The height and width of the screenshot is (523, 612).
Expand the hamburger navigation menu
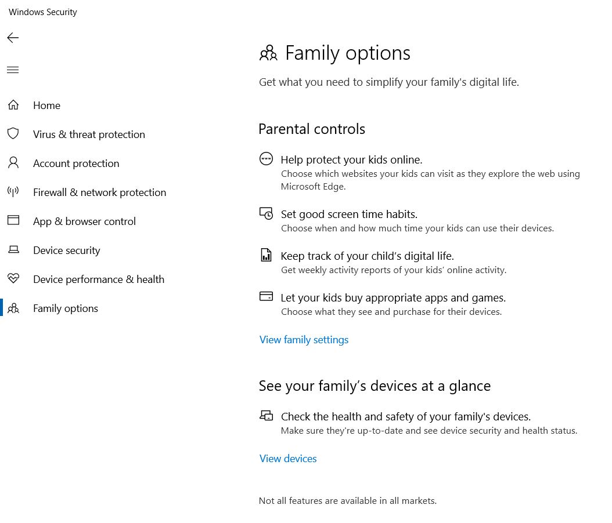pyautogui.click(x=13, y=70)
